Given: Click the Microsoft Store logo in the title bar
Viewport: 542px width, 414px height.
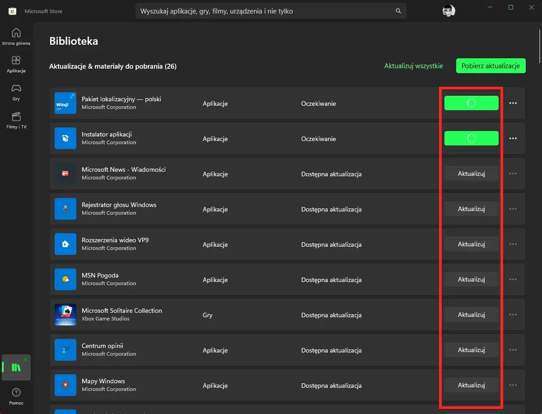Looking at the screenshot, I should pyautogui.click(x=13, y=11).
